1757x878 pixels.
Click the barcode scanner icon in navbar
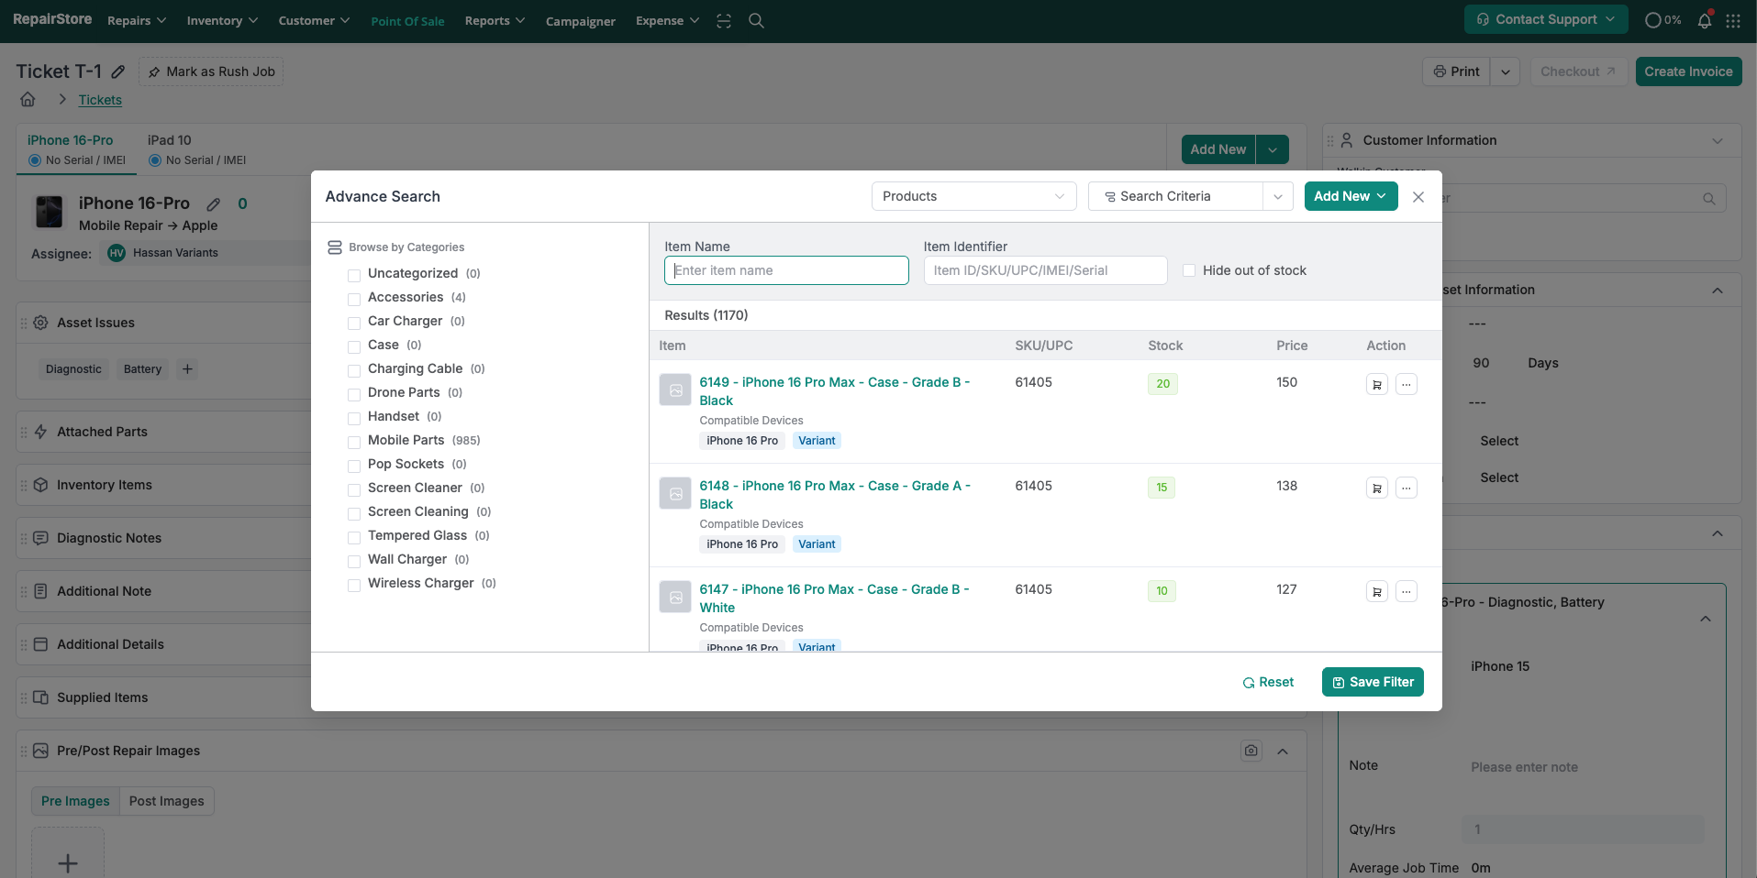pyautogui.click(x=724, y=20)
